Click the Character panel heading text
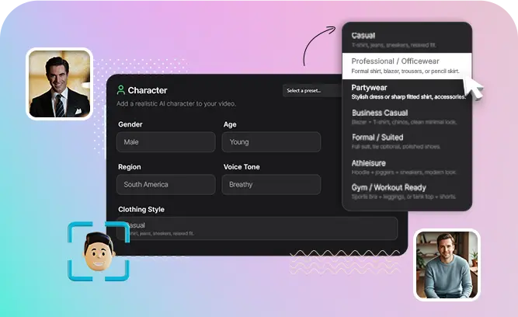 pyautogui.click(x=148, y=90)
